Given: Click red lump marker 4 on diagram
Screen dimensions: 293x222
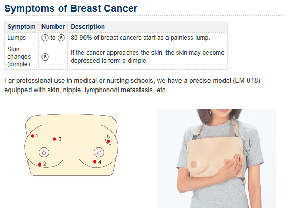Looking at the screenshot, I should click(x=95, y=161).
